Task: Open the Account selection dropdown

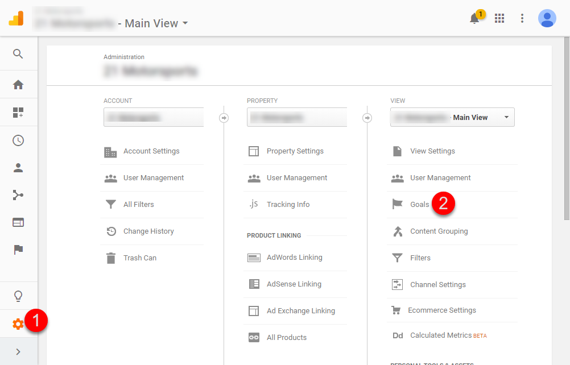Action: click(154, 117)
